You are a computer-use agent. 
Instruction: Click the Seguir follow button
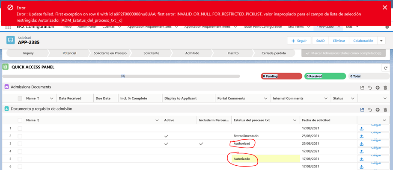tap(299, 41)
